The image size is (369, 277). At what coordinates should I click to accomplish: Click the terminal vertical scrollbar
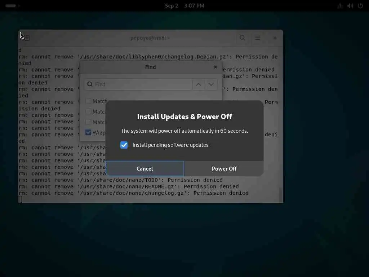click(280, 194)
